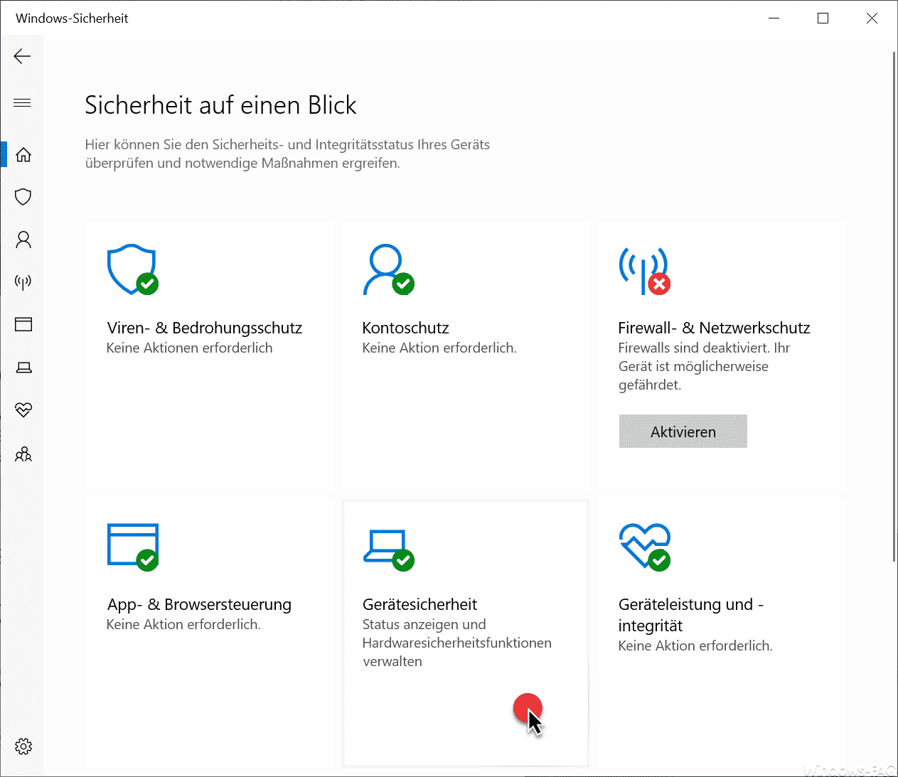The height and width of the screenshot is (777, 898).
Task: Go back using the back arrow
Action: tap(22, 56)
